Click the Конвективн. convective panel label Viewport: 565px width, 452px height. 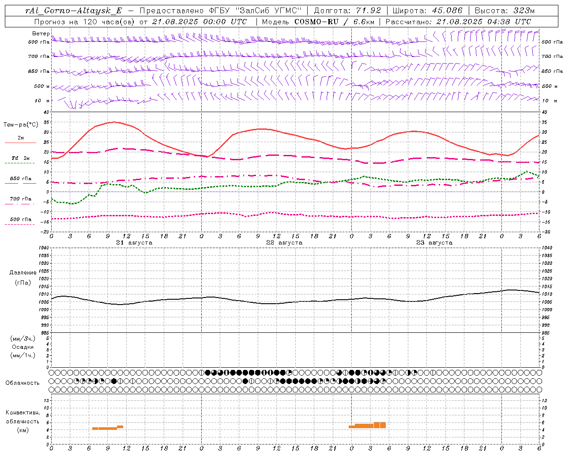click(23, 413)
